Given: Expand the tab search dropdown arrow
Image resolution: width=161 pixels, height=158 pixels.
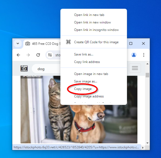Looking at the screenshot, I should pyautogui.click(x=18, y=43).
